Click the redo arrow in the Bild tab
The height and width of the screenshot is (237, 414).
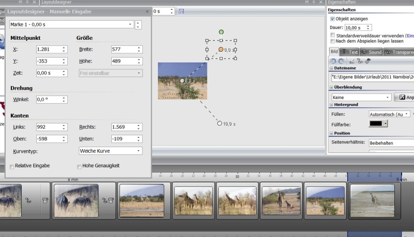[x=341, y=61]
